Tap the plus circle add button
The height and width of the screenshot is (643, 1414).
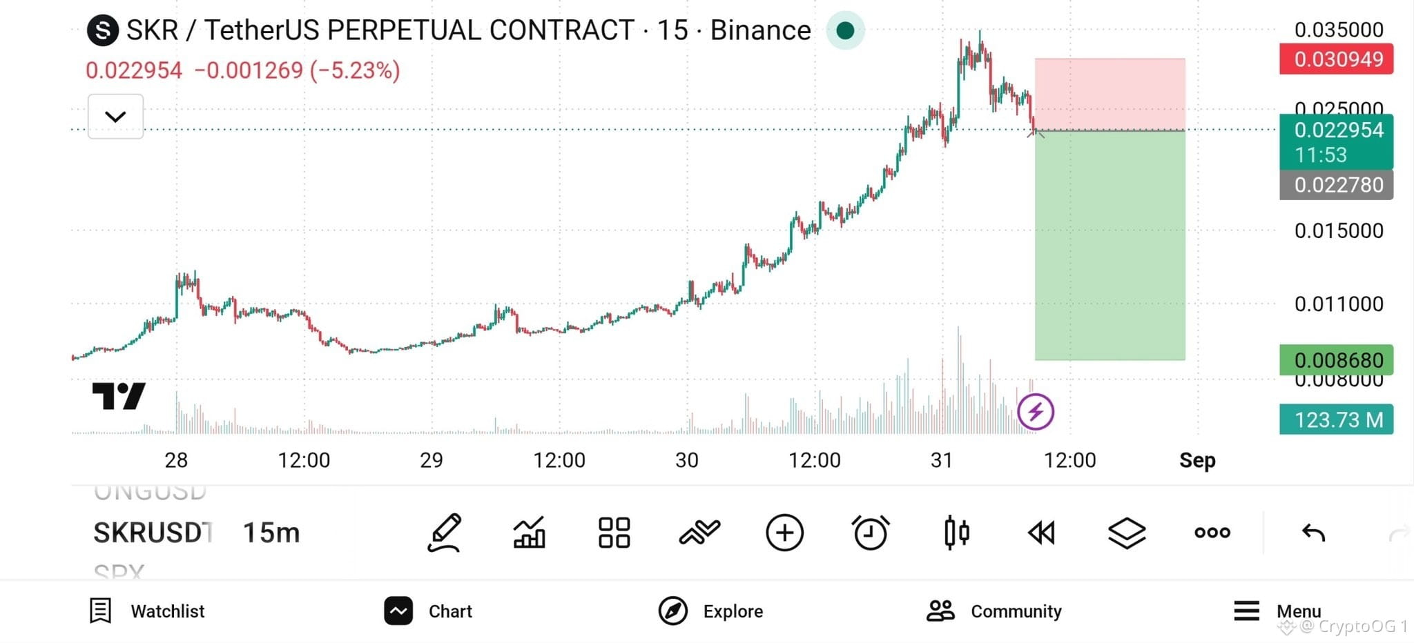(x=784, y=533)
